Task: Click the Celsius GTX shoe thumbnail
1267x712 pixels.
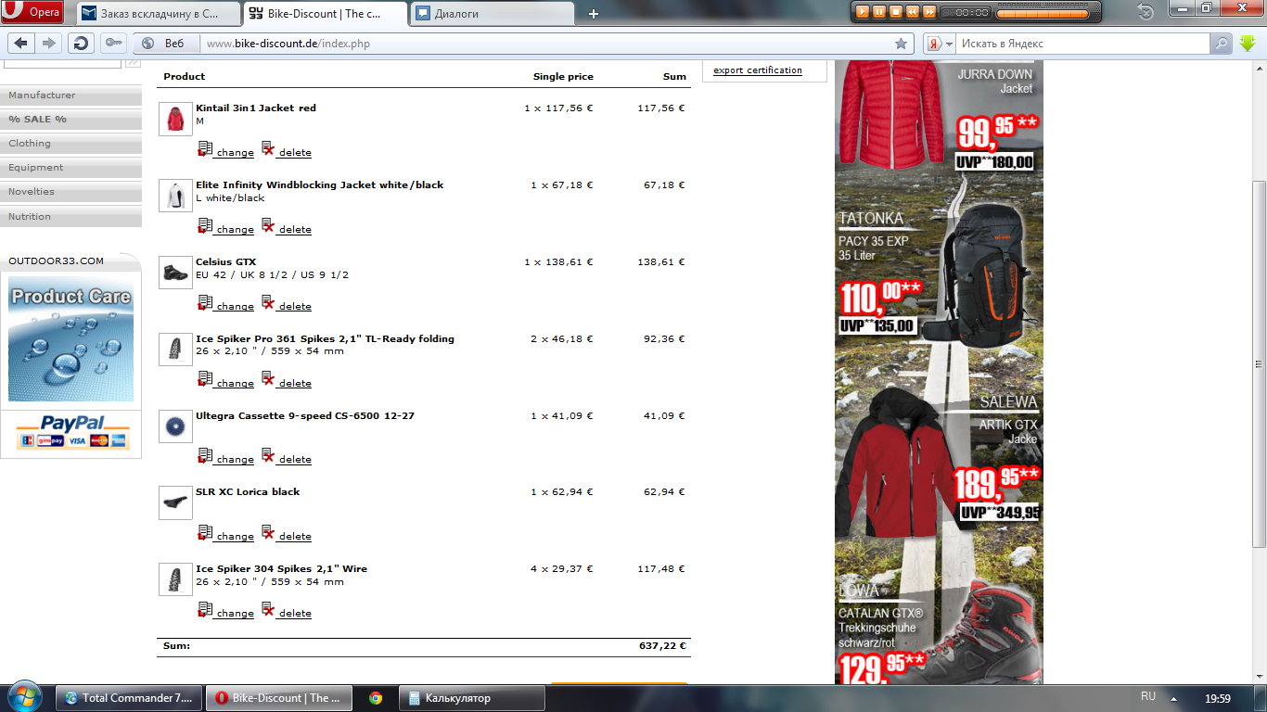Action: [x=175, y=273]
